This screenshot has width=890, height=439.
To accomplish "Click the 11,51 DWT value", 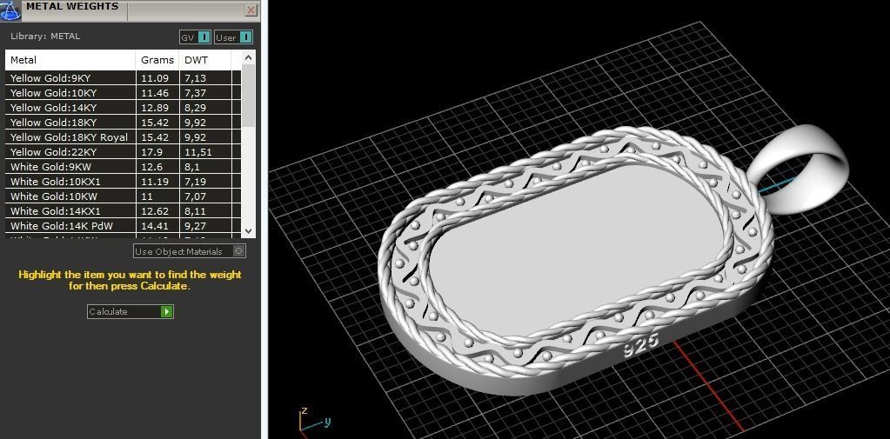I will click(x=198, y=152).
